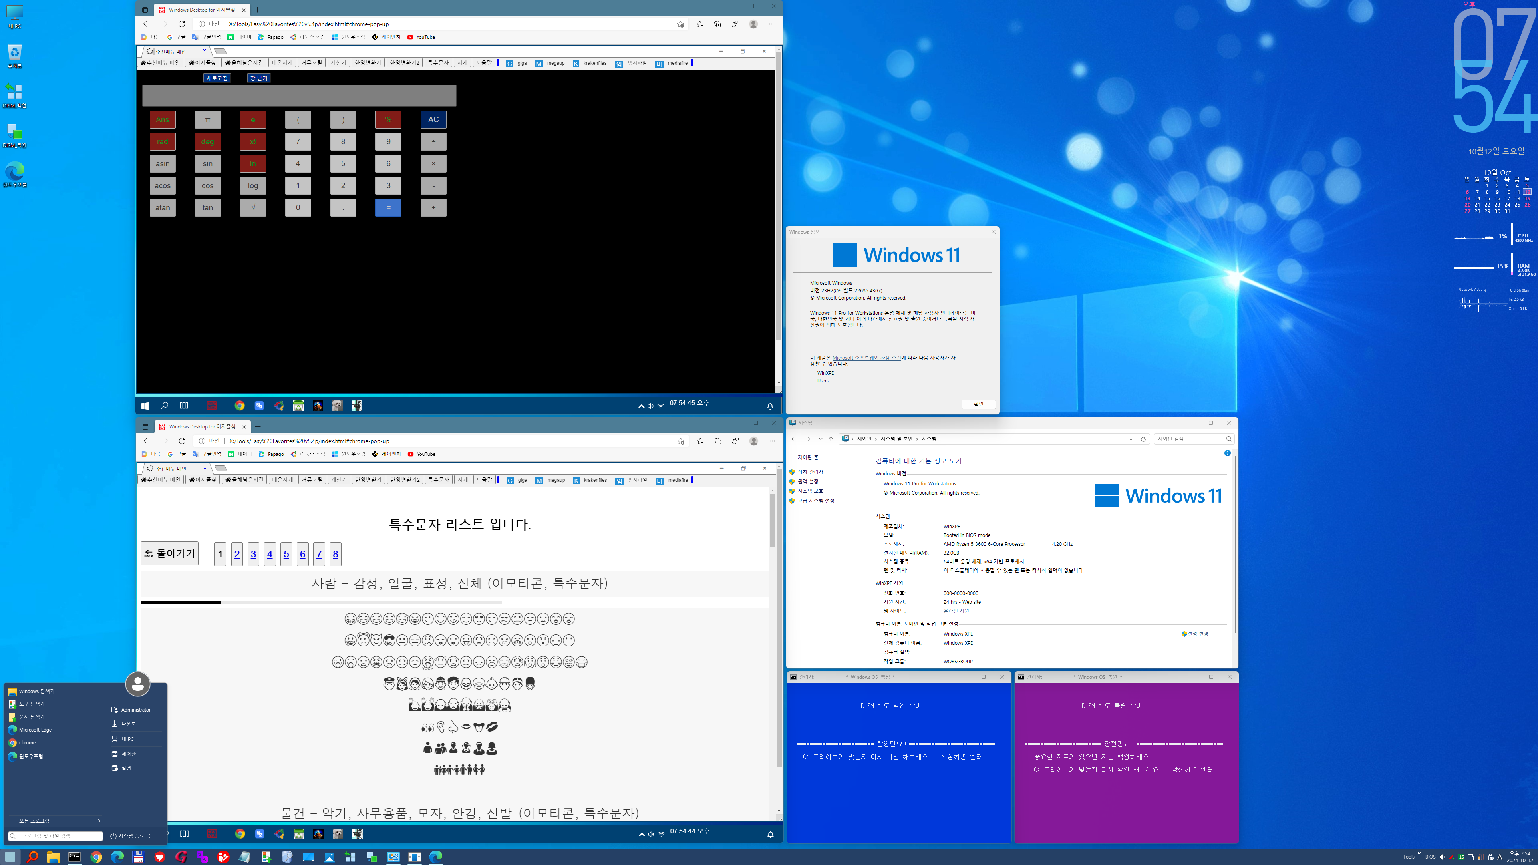Open DISM_백업 desktop icon

coord(14,96)
